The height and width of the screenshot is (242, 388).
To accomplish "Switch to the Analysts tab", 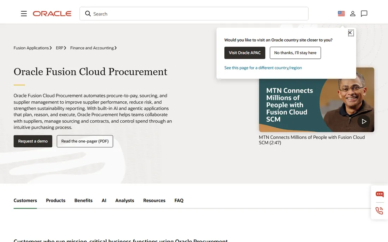I will pyautogui.click(x=125, y=200).
